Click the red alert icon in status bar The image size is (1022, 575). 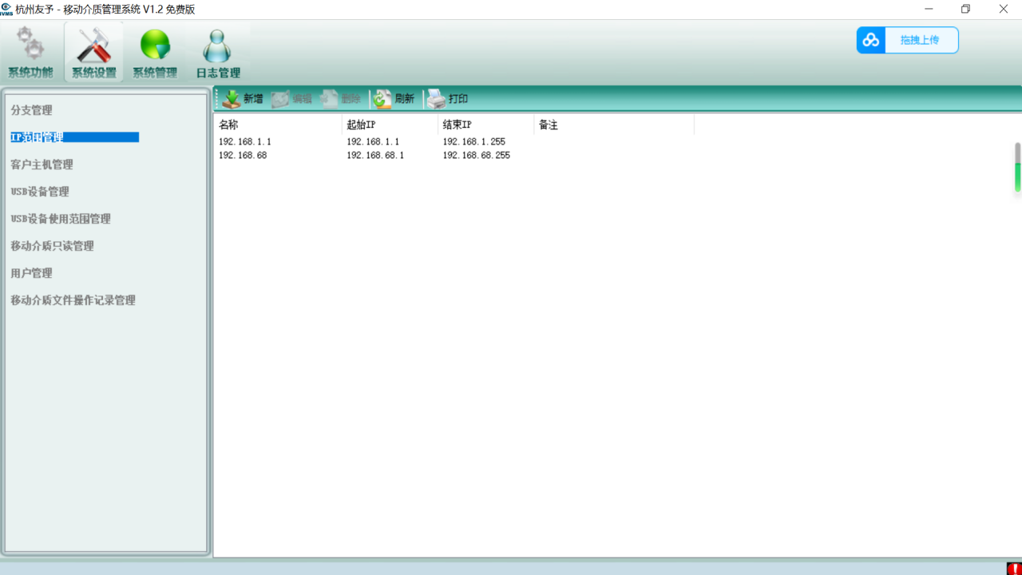1014,569
